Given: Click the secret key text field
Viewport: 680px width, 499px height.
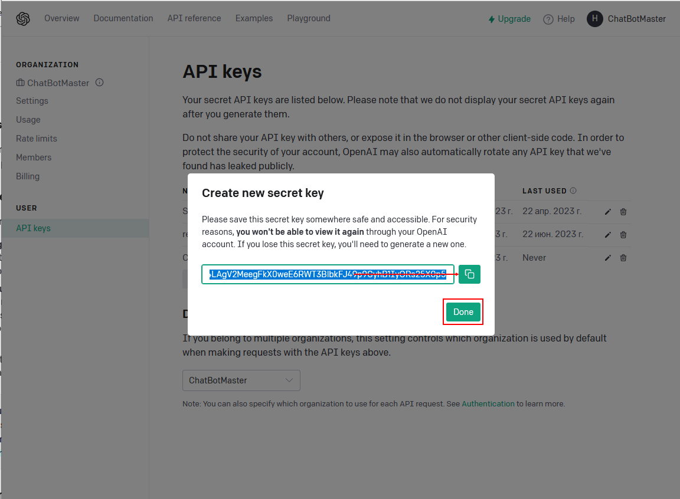Looking at the screenshot, I should (328, 274).
